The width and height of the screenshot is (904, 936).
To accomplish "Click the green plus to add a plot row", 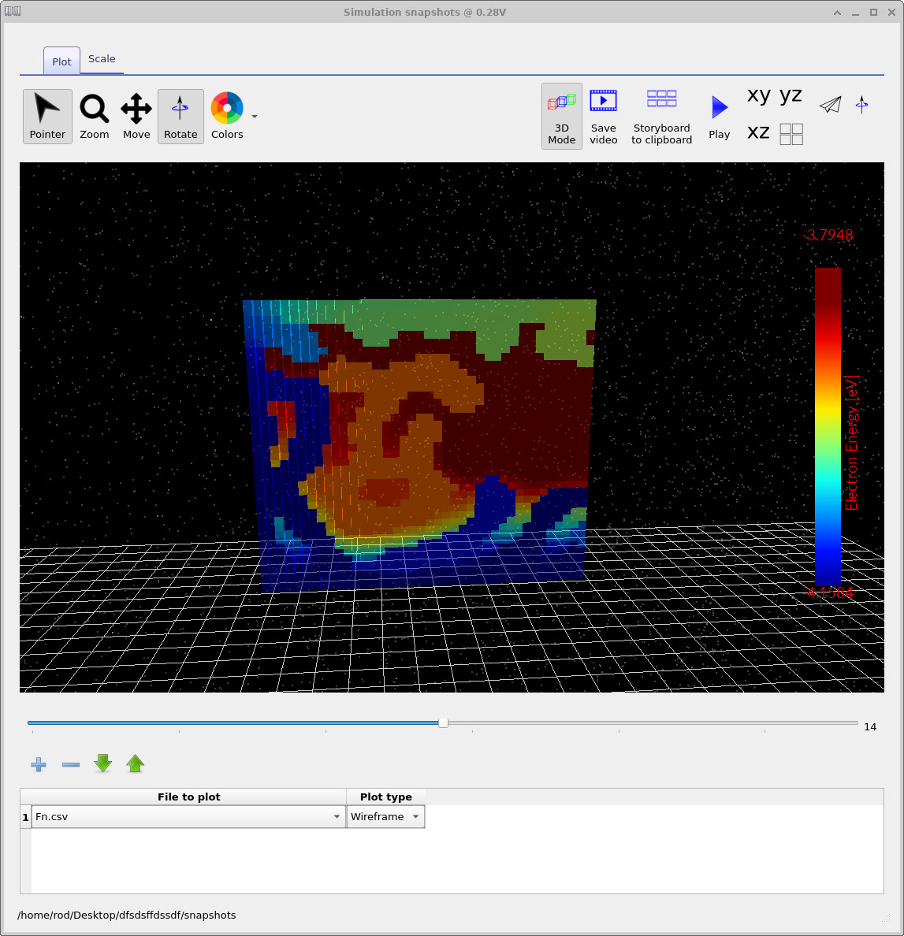I will (x=38, y=763).
